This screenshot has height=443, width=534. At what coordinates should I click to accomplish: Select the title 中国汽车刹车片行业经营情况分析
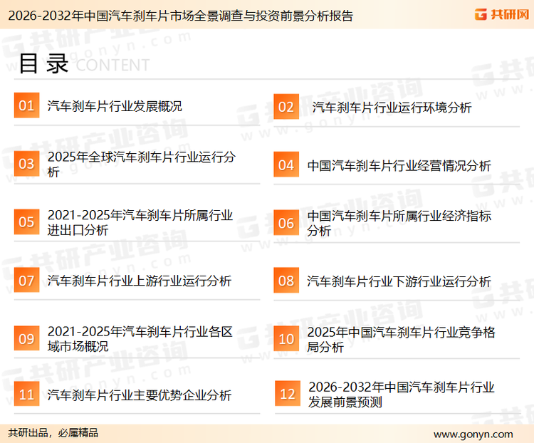pos(399,166)
